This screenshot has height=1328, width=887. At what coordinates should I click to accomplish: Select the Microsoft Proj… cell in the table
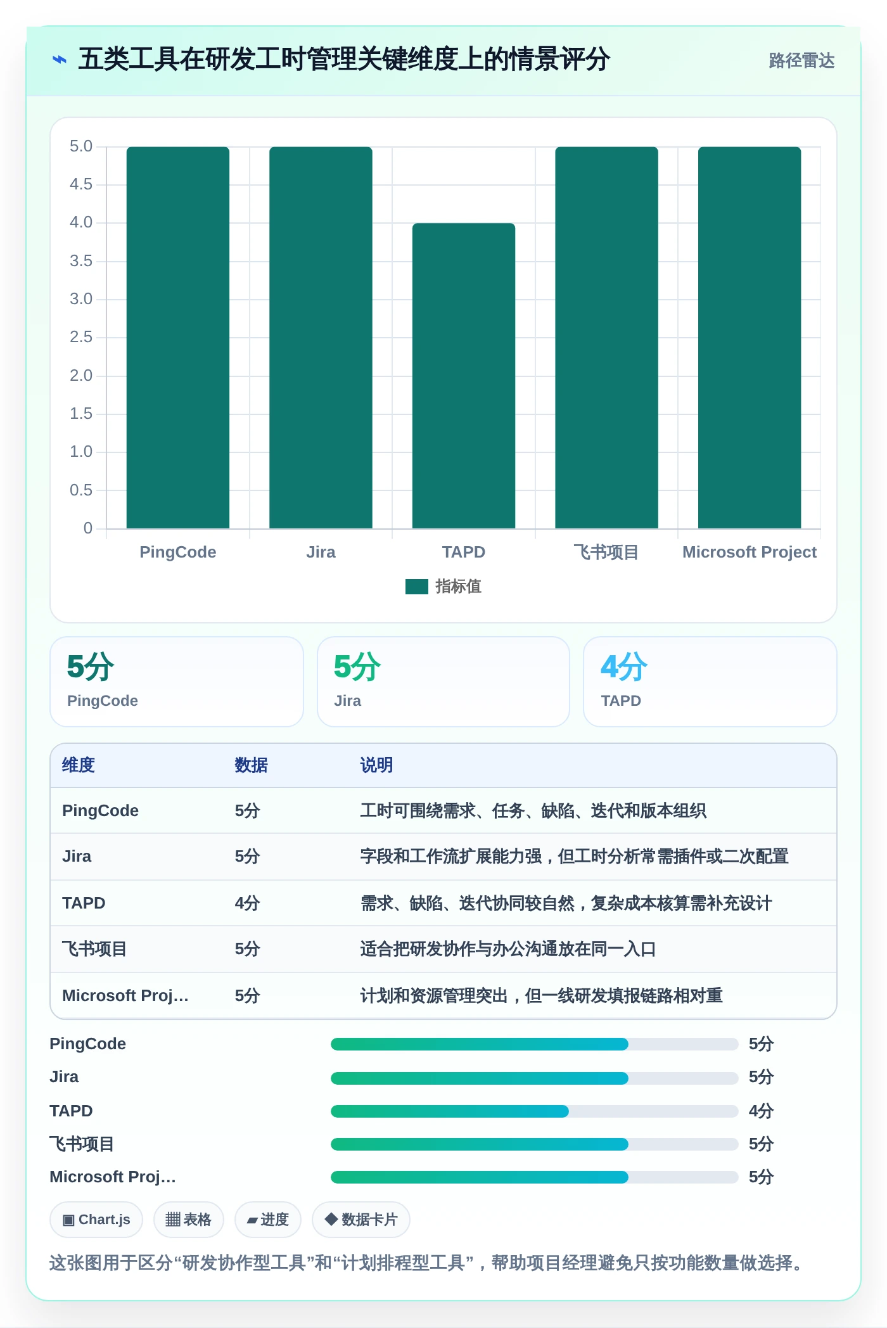click(x=125, y=995)
